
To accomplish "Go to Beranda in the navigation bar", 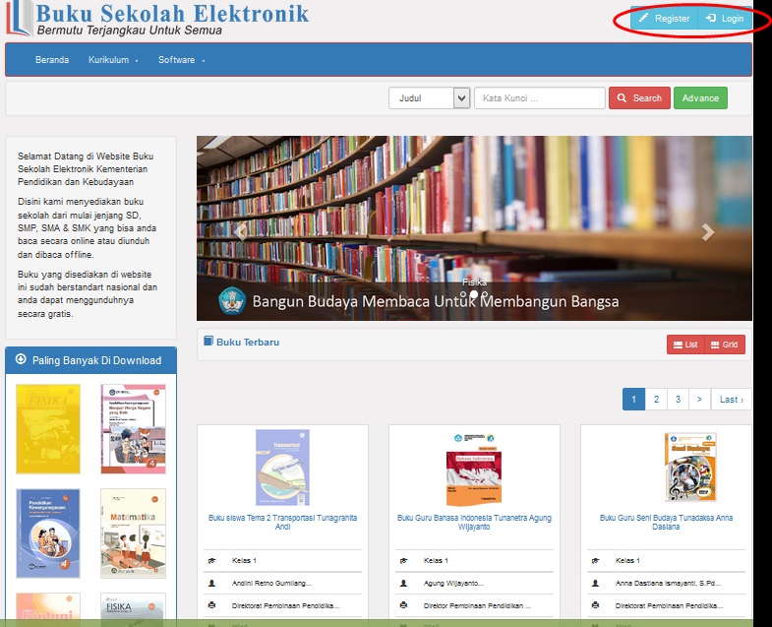I will 52,60.
